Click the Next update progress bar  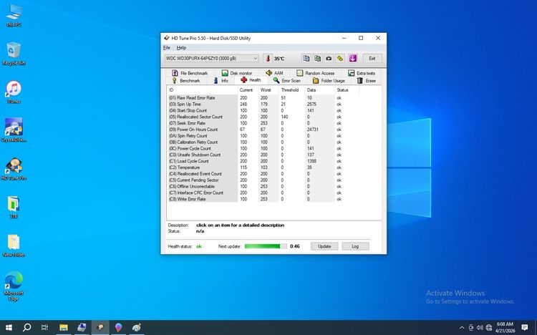click(x=266, y=246)
